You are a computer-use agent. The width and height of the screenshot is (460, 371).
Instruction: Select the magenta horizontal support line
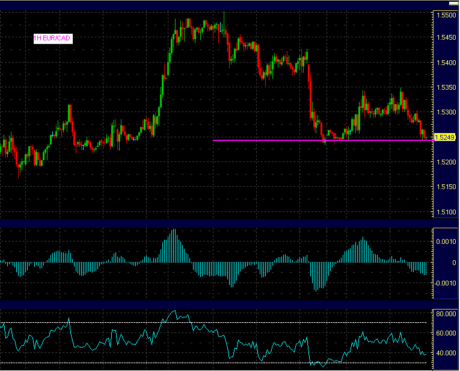[323, 140]
